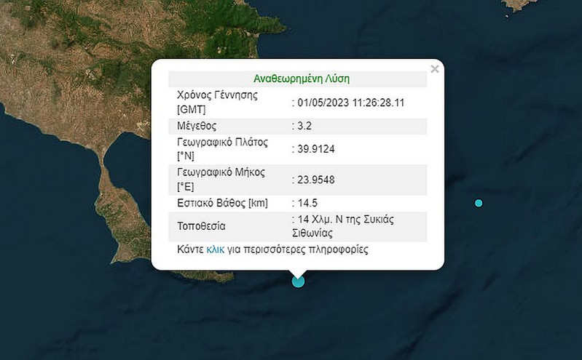Image resolution: width=582 pixels, height=360 pixels.
Task: Select the Μέγεθος row label
Action: coord(197,126)
